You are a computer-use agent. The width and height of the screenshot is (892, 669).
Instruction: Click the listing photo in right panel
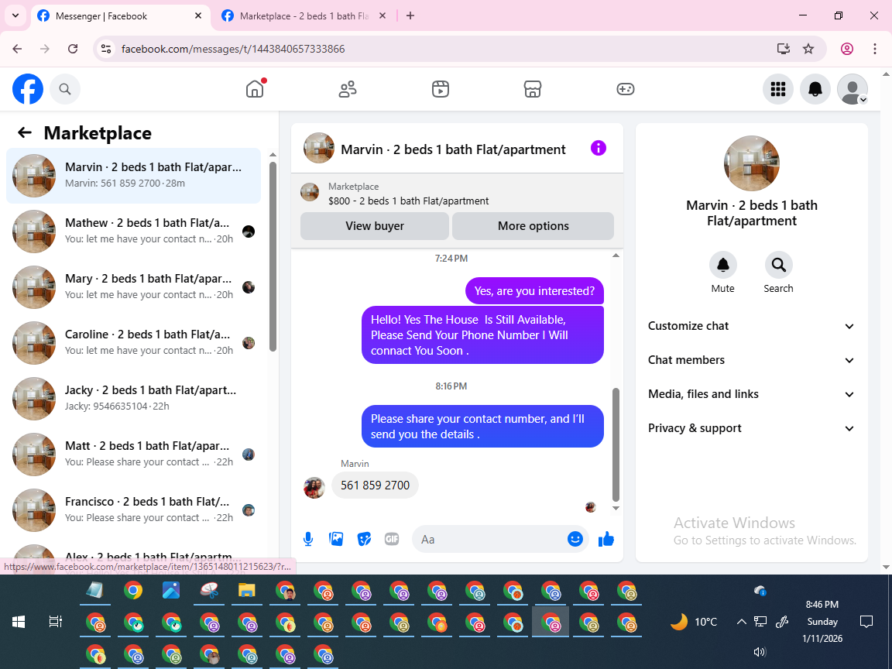click(752, 163)
